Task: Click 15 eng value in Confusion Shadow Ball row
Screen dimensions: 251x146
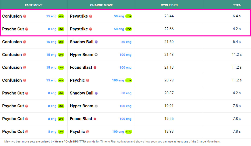Action: point(51,42)
